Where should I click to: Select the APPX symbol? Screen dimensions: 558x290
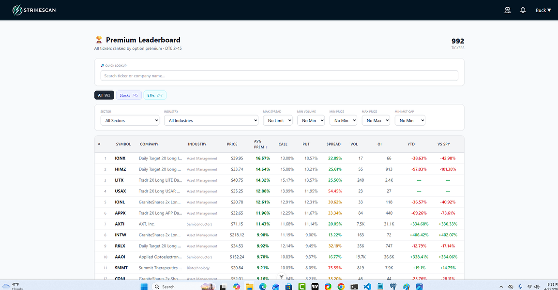tap(121, 213)
